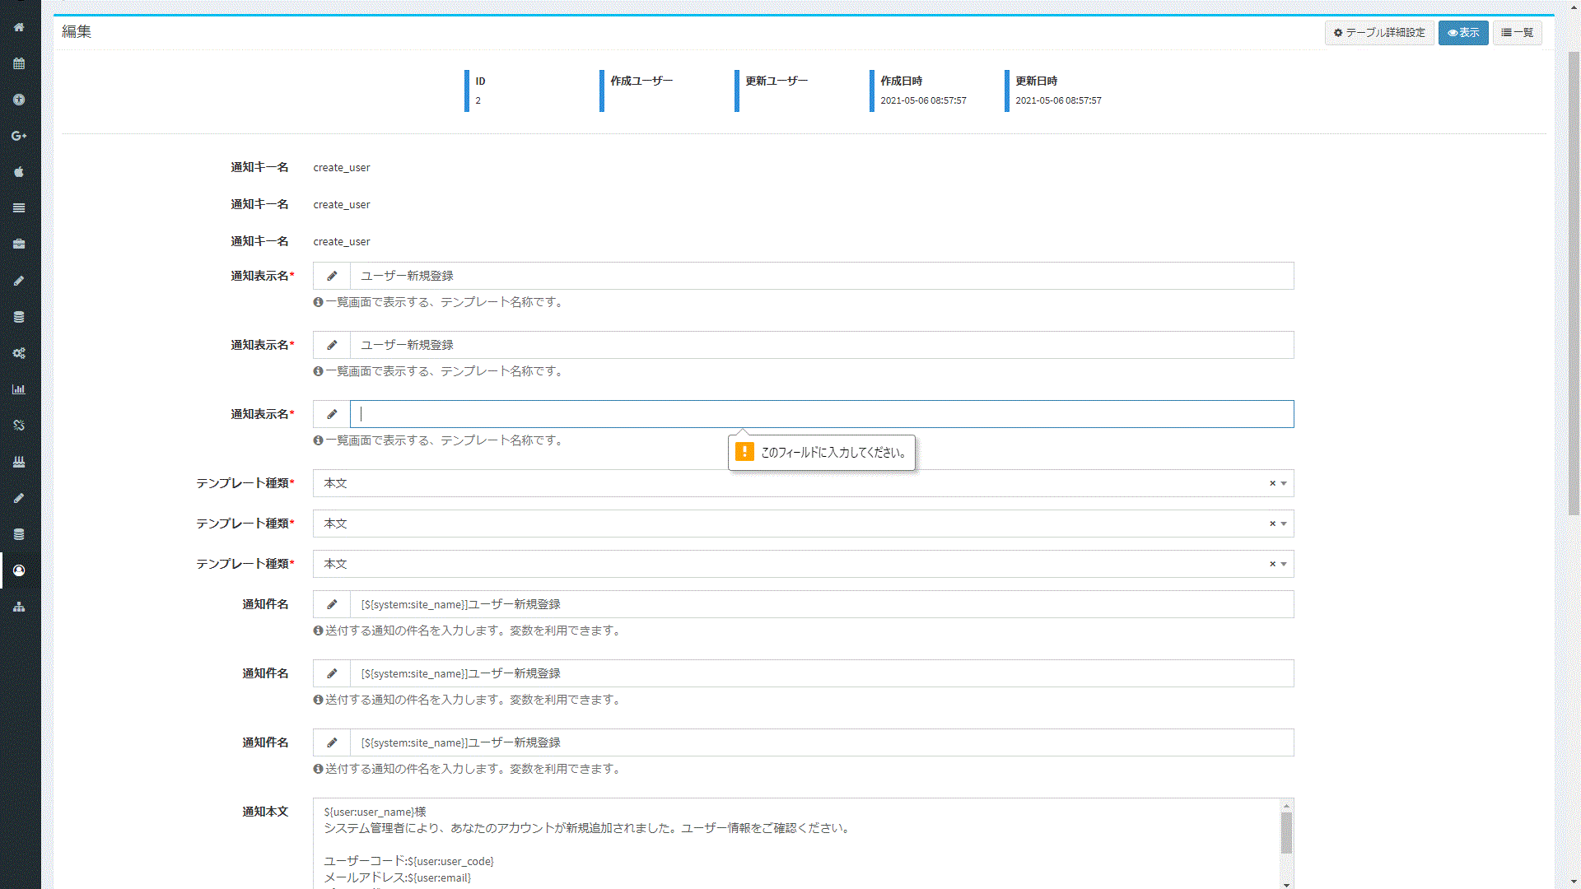Screen dimensions: 1581x889
Task: Click the テーブル詳細設定 button
Action: pos(1379,33)
